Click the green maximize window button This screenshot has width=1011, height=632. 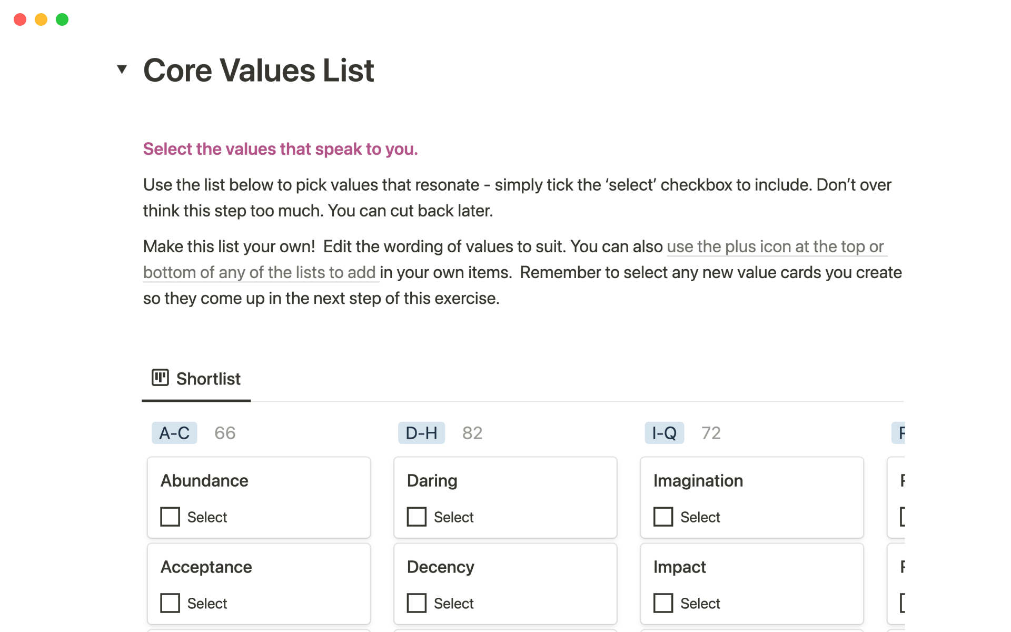pos(62,19)
